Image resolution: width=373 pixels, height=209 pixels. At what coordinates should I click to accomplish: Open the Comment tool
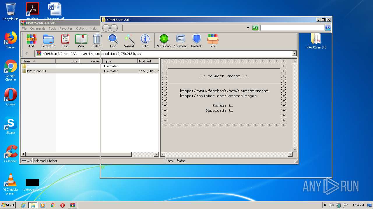(180, 41)
